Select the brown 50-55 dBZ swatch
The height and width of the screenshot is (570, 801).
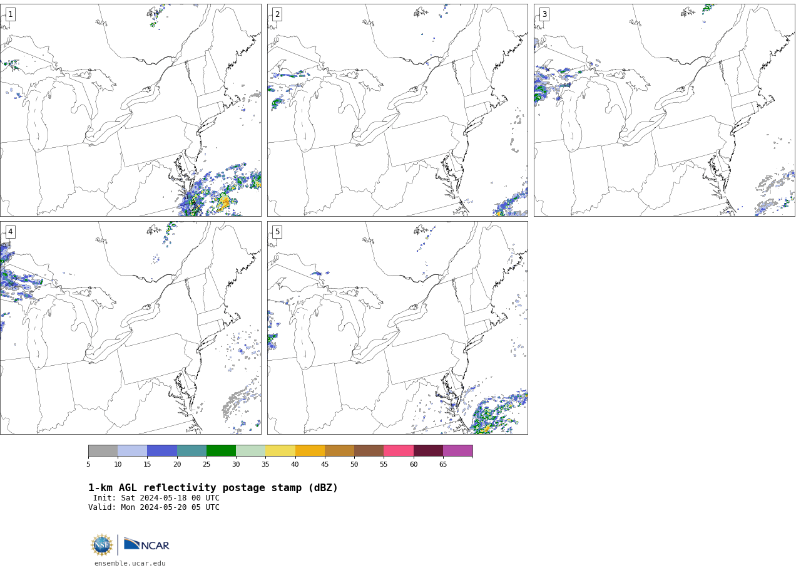(x=369, y=451)
